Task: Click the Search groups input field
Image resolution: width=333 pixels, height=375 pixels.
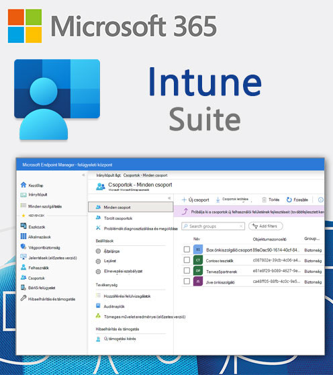Action: [213, 226]
